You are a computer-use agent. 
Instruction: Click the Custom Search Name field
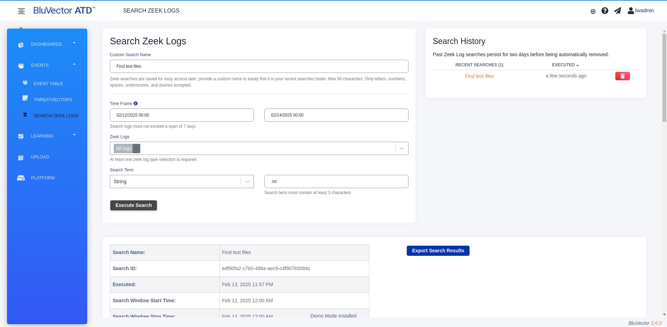click(x=259, y=66)
